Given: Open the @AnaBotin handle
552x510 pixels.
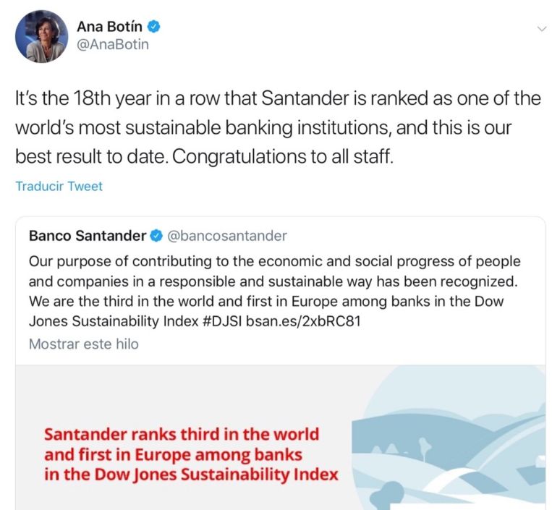Looking at the screenshot, I should 112,46.
